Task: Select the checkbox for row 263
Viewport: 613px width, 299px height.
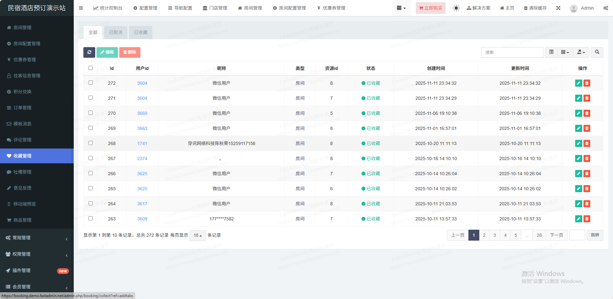Action: point(90,218)
